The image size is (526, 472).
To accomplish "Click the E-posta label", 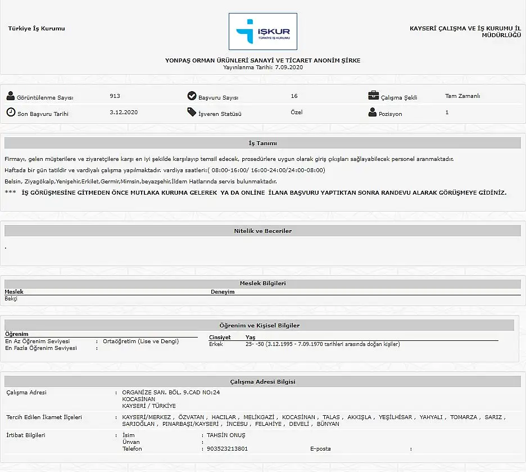I will (x=320, y=449).
